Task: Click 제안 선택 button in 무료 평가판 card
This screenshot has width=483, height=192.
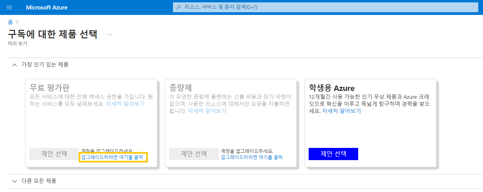Action: coord(54,154)
